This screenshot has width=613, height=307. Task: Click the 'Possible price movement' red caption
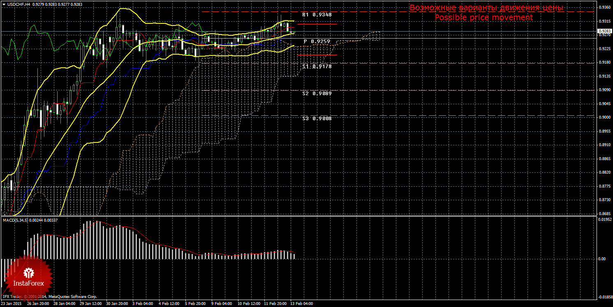(x=483, y=18)
